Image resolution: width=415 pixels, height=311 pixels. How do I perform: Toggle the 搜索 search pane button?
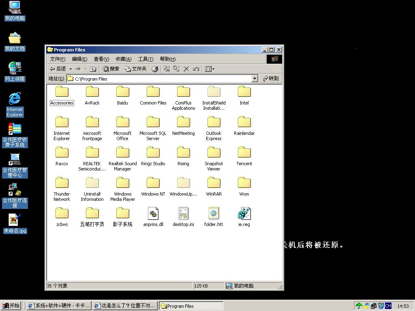point(111,69)
